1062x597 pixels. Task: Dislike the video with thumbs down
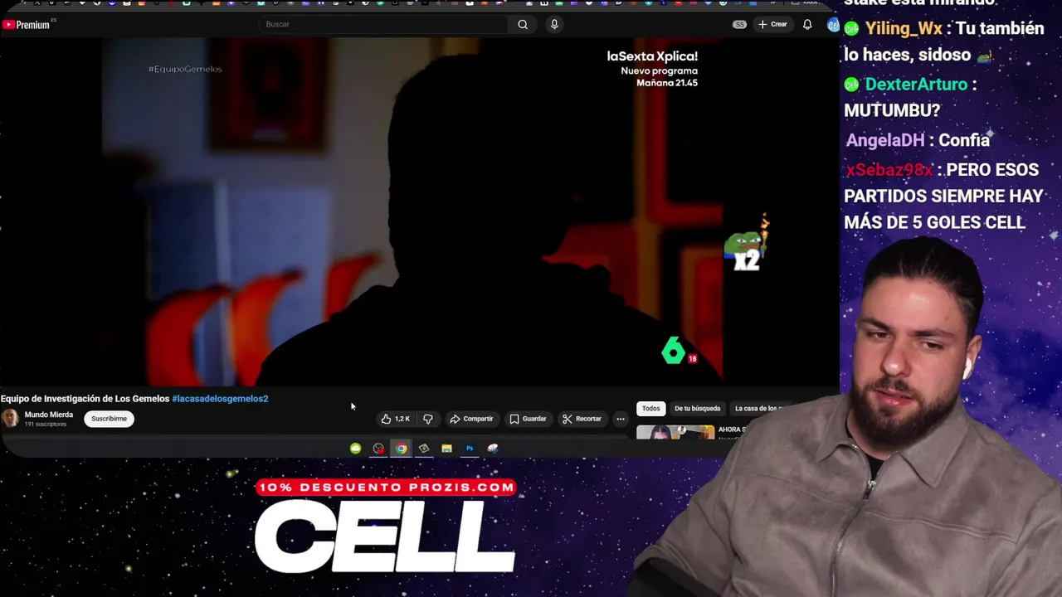[x=428, y=419]
